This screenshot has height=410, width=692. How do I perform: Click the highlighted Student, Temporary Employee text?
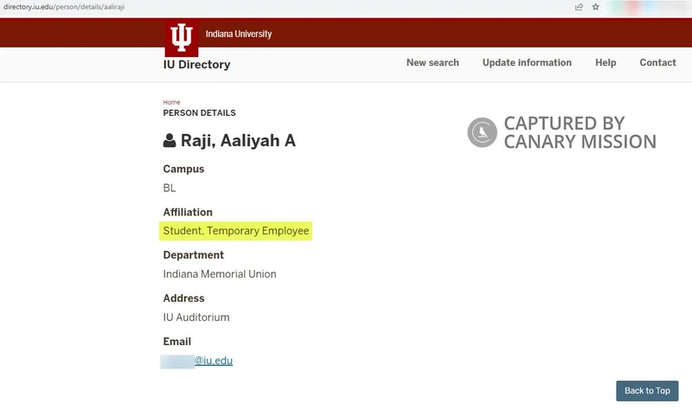coord(235,231)
